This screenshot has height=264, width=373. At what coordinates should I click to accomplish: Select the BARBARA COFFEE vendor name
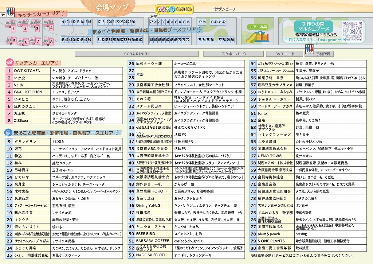153,241
